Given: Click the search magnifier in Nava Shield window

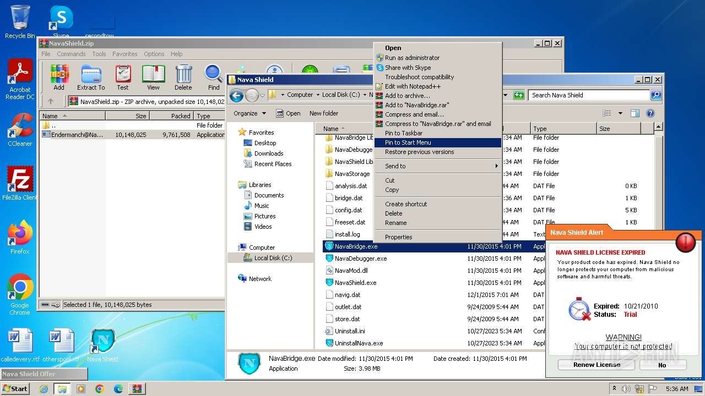Looking at the screenshot, I should pos(655,95).
